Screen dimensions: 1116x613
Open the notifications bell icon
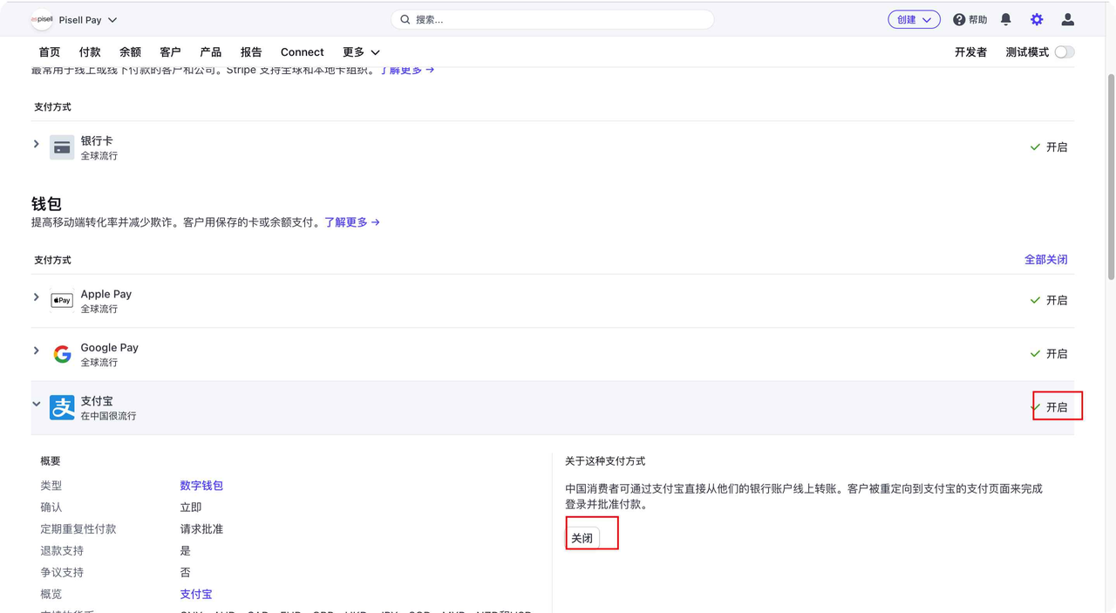coord(1005,19)
